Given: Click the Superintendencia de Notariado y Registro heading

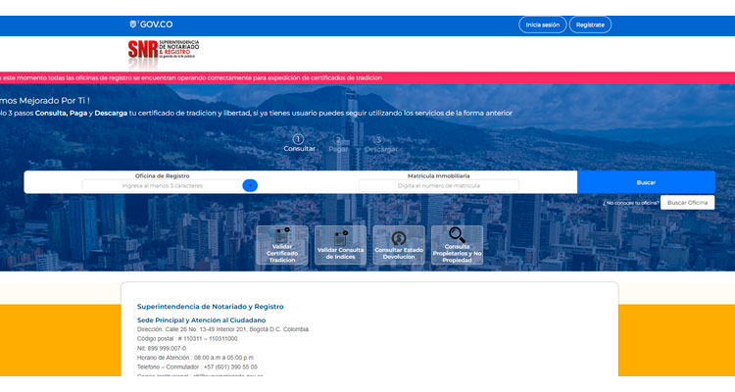Looking at the screenshot, I should click(x=210, y=307).
